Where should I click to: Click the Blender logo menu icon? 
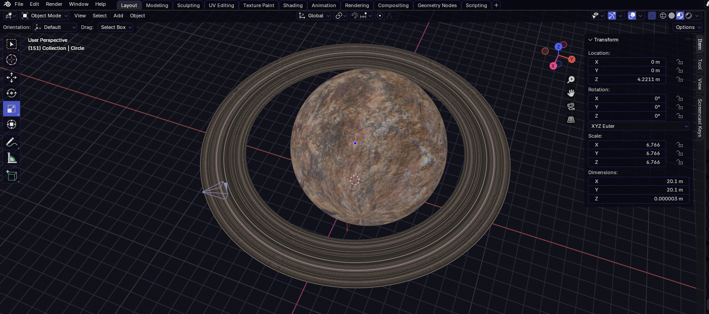7,4
